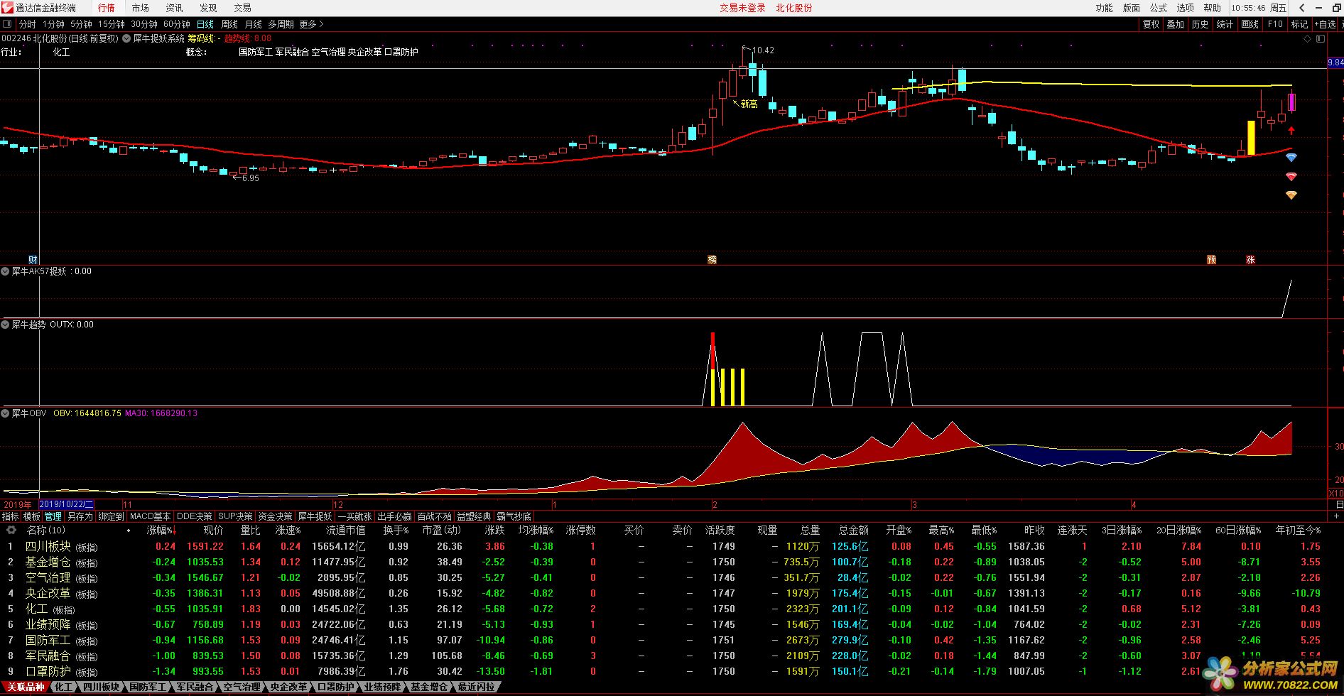Screen dimensions: 1344x696
Task: Click the 历史 toolbar button
Action: click(1201, 24)
